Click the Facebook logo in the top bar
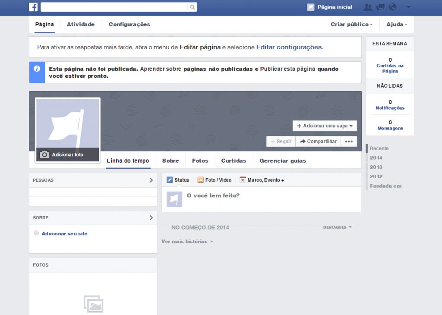Viewport: 442px width, 315px height. point(33,7)
